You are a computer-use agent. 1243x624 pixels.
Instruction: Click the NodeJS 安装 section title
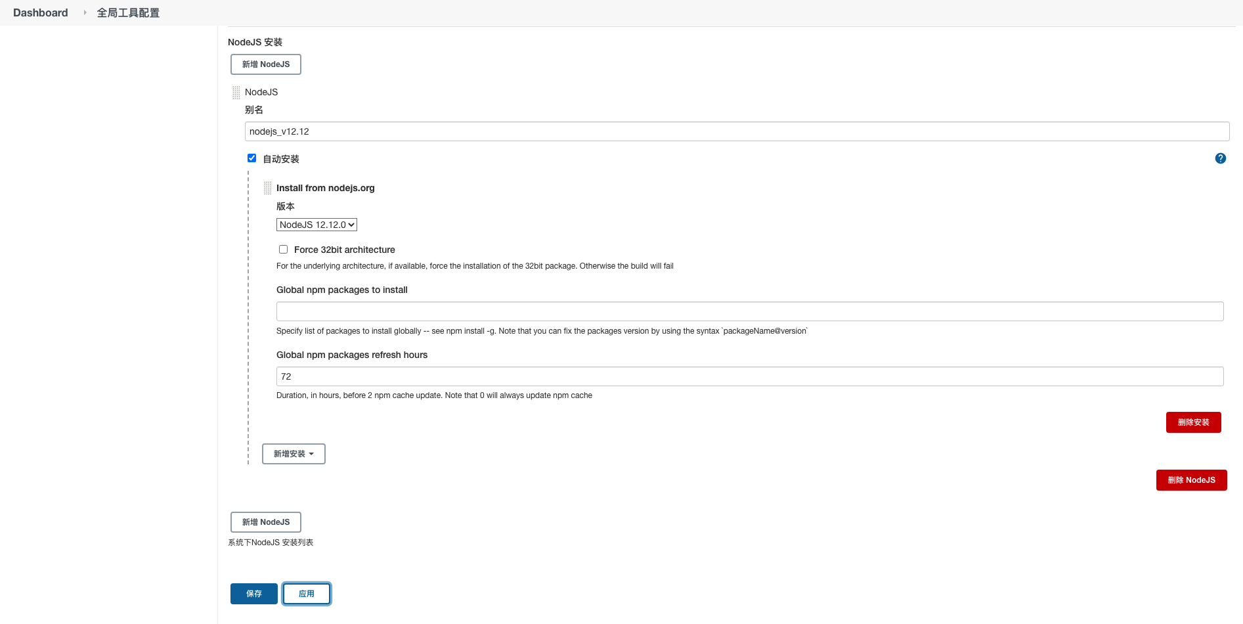pyautogui.click(x=255, y=42)
